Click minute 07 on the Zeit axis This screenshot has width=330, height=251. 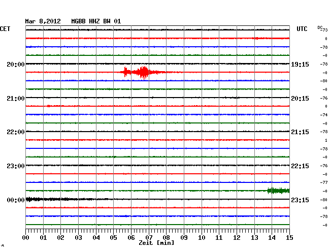point(149,238)
